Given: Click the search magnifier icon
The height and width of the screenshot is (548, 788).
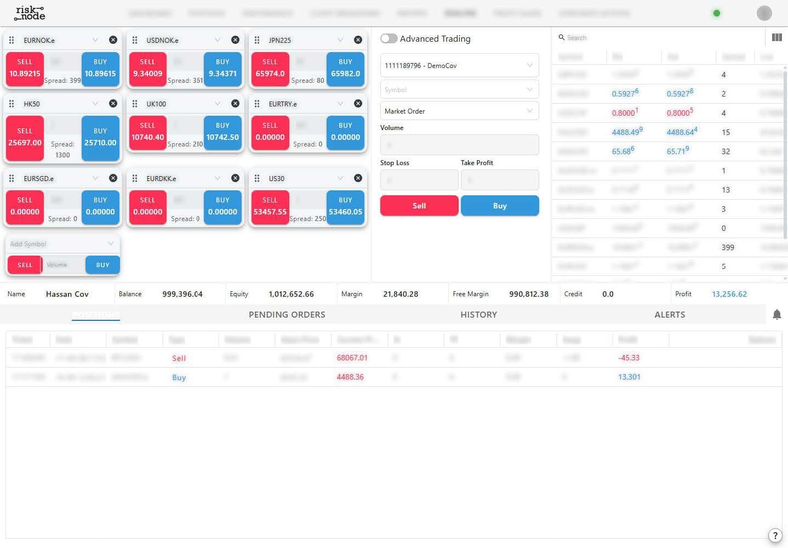Looking at the screenshot, I should point(562,37).
